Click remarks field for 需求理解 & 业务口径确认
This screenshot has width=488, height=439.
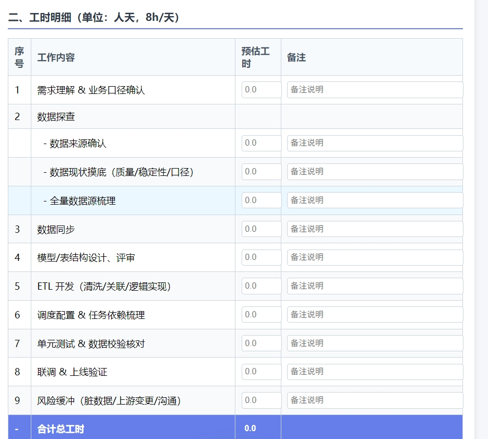coord(375,90)
